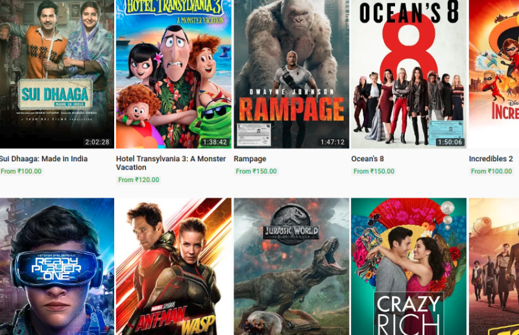Screen dimensions: 519x335
Task: Click From ₹100.00 price under Incredibles 2
Action: point(491,171)
